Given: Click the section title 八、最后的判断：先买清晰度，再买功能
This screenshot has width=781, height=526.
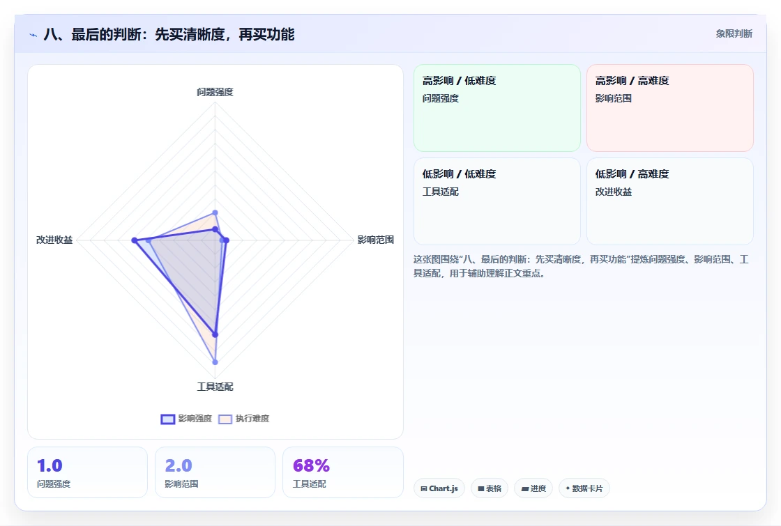Looking at the screenshot, I should click(169, 34).
